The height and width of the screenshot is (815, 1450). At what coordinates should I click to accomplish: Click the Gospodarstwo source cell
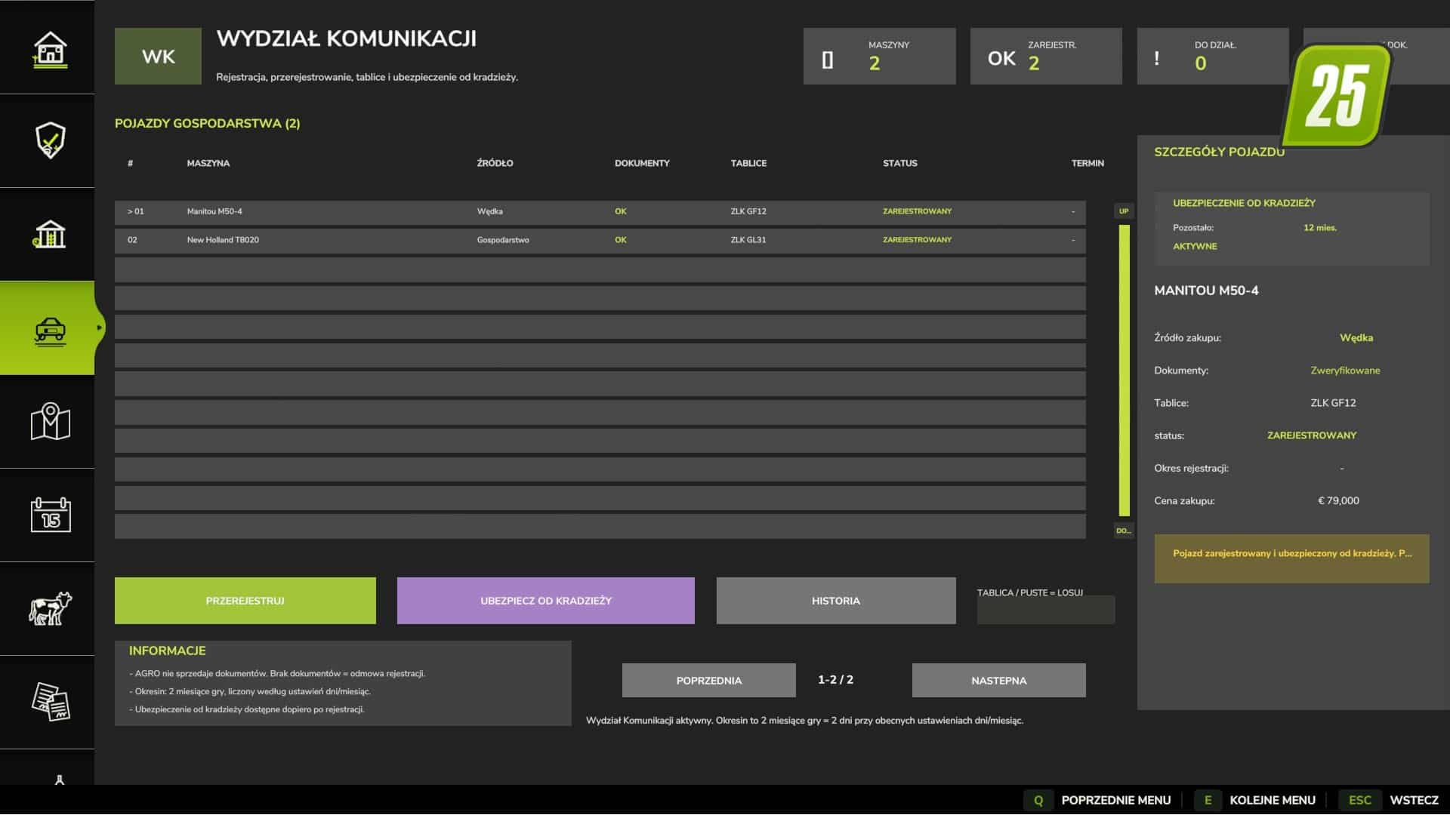(x=503, y=240)
